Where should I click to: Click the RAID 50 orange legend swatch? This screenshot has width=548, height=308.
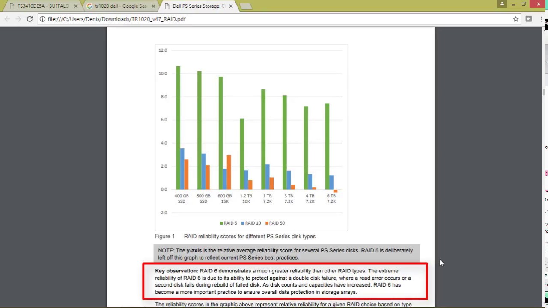[267, 223]
